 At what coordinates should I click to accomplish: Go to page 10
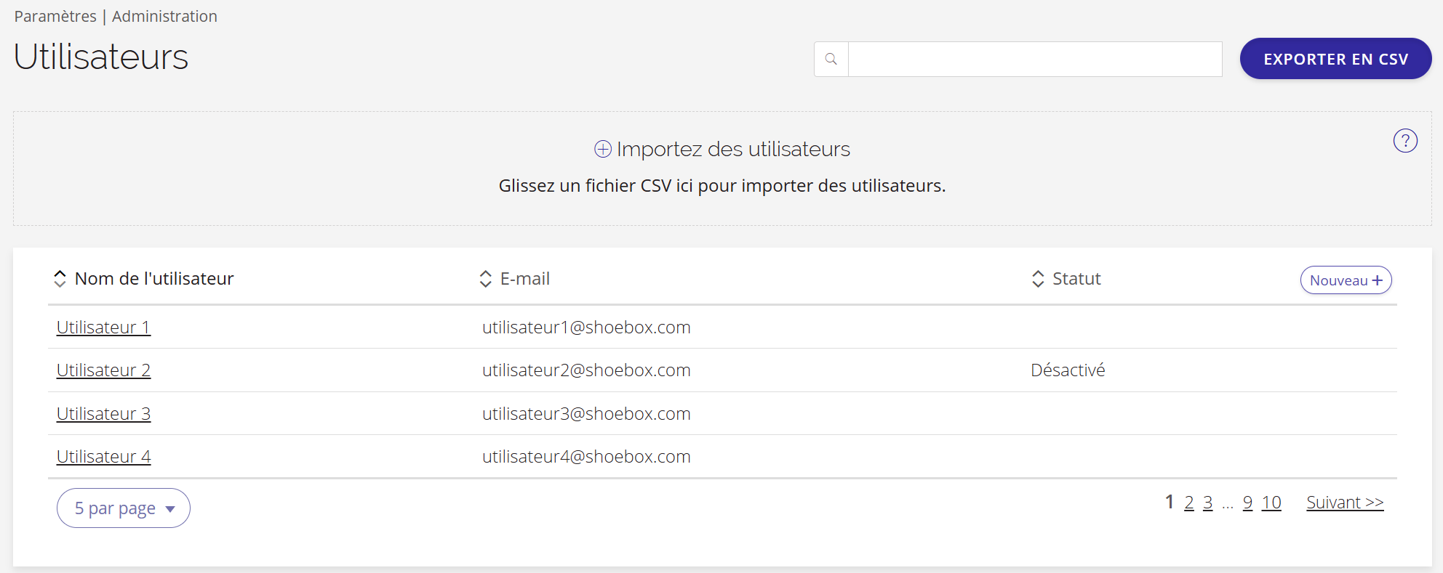tap(1271, 503)
